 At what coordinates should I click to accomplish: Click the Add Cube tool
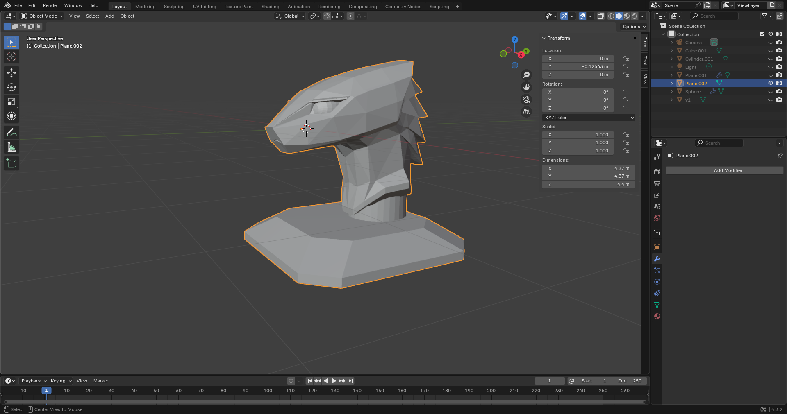coord(11,163)
